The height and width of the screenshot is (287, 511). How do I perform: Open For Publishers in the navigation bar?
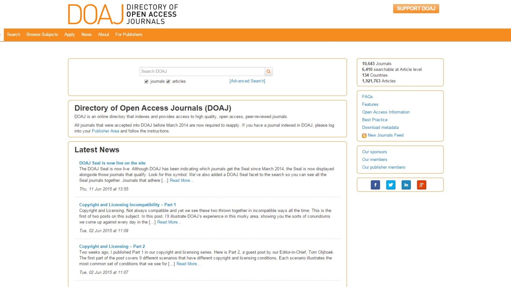pos(129,35)
